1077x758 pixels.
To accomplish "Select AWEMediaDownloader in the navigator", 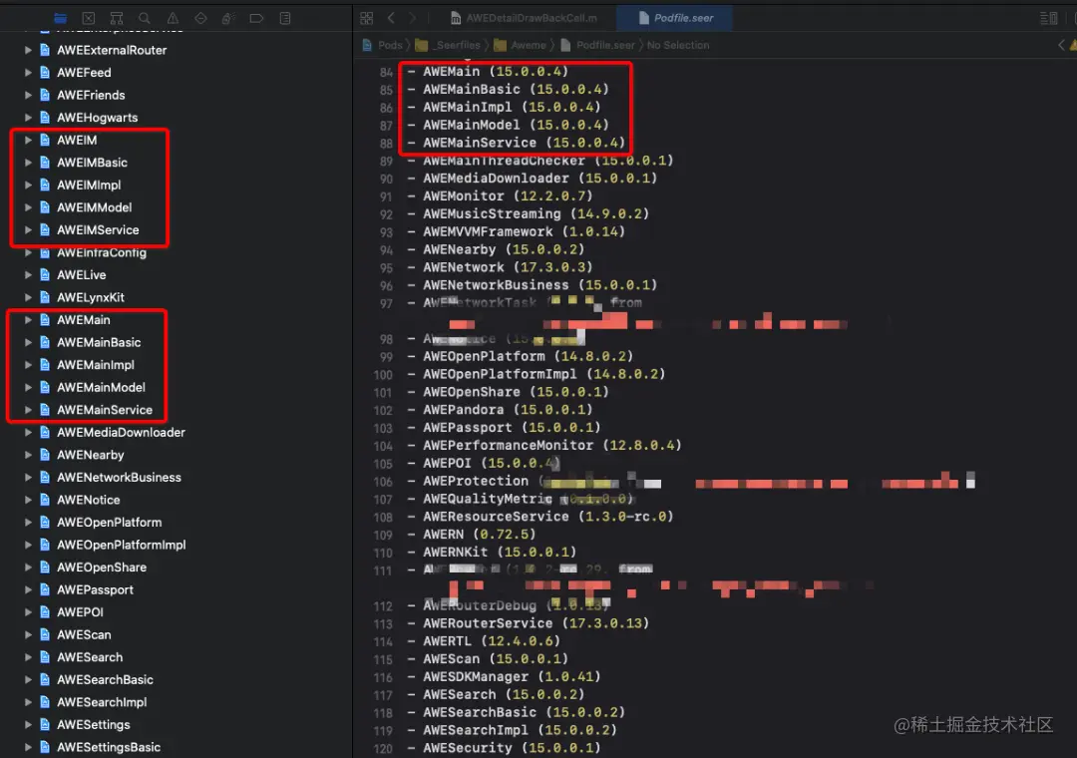I will tap(121, 433).
